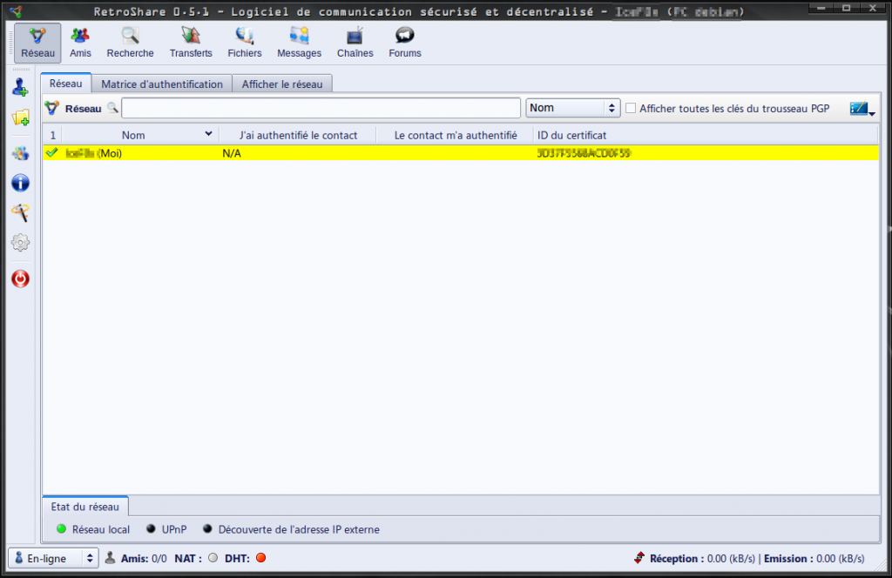Click the Amis: 0/0 status text
This screenshot has height=578, width=892.
144,559
